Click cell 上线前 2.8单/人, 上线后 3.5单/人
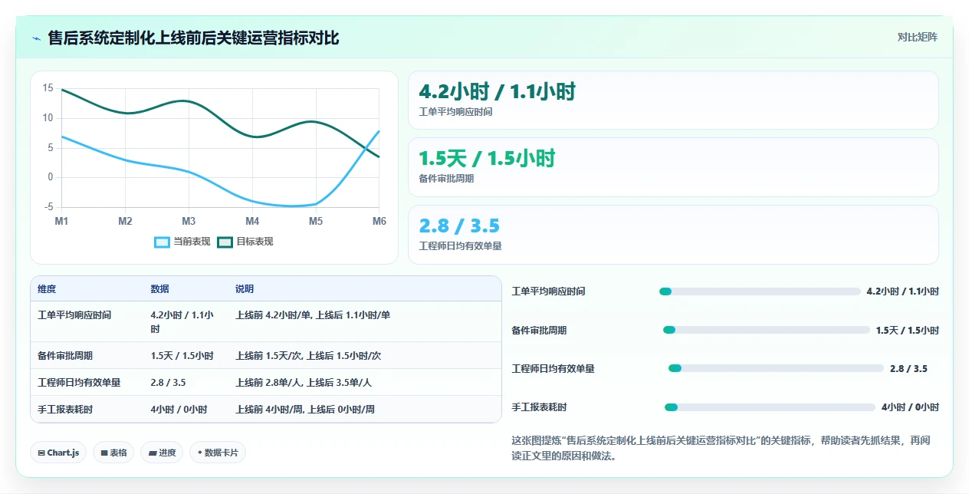This screenshot has width=969, height=494. [x=304, y=382]
